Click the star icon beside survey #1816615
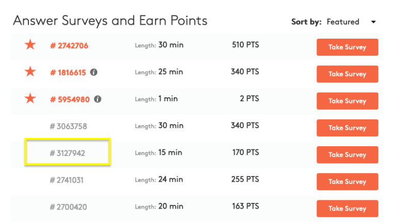This screenshot has width=396, height=224. 30,72
